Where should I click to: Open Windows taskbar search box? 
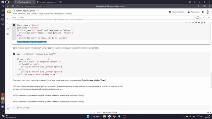coord(96,116)
